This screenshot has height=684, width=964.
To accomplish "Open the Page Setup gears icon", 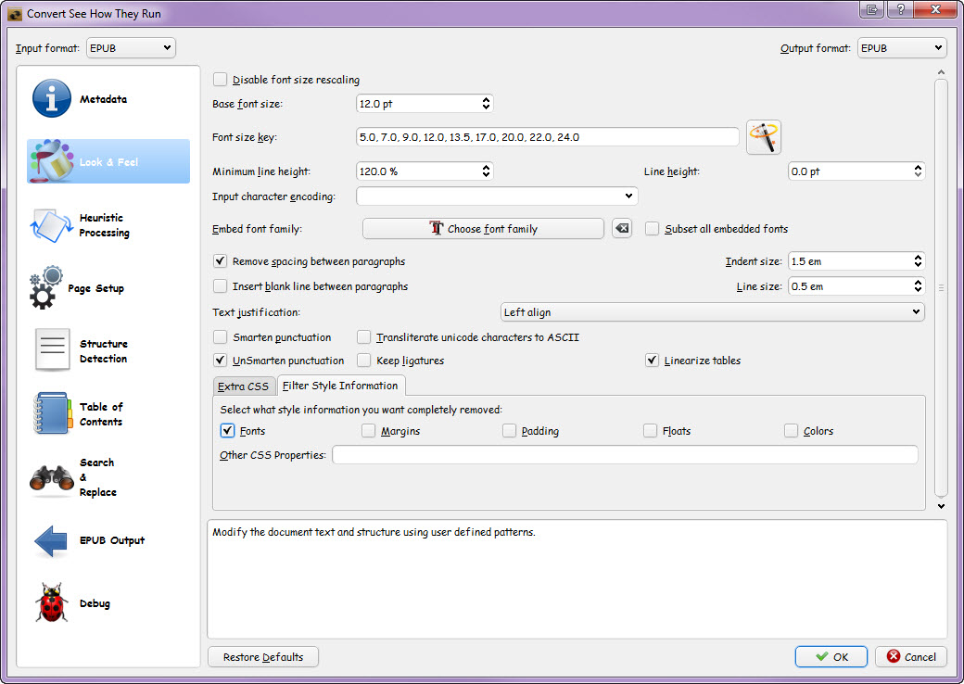I will pos(45,287).
